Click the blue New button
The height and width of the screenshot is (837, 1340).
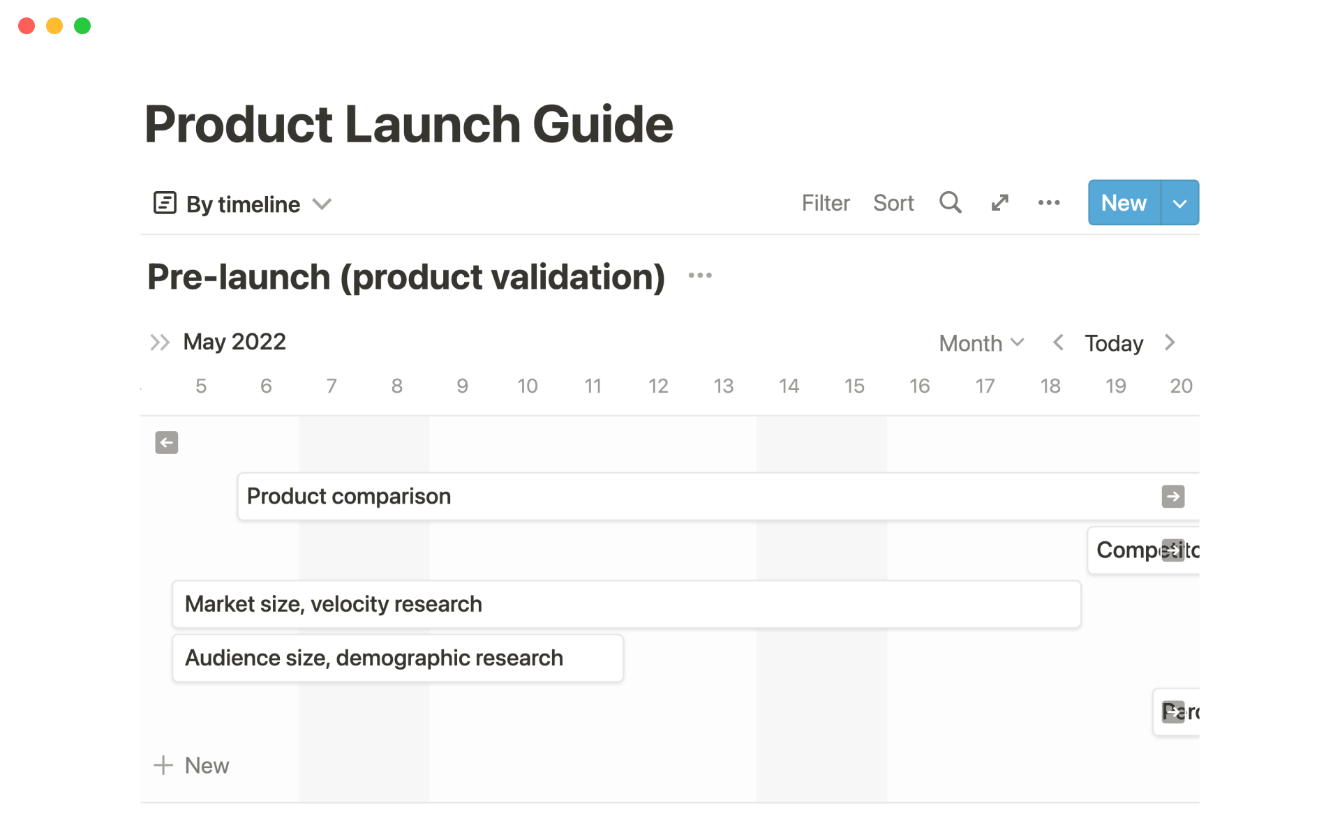click(x=1124, y=203)
